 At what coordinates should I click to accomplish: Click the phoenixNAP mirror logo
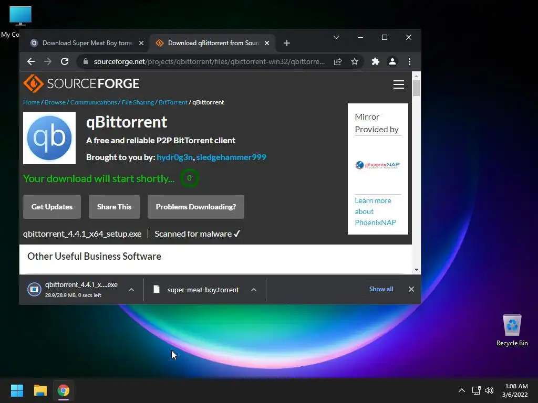point(377,165)
